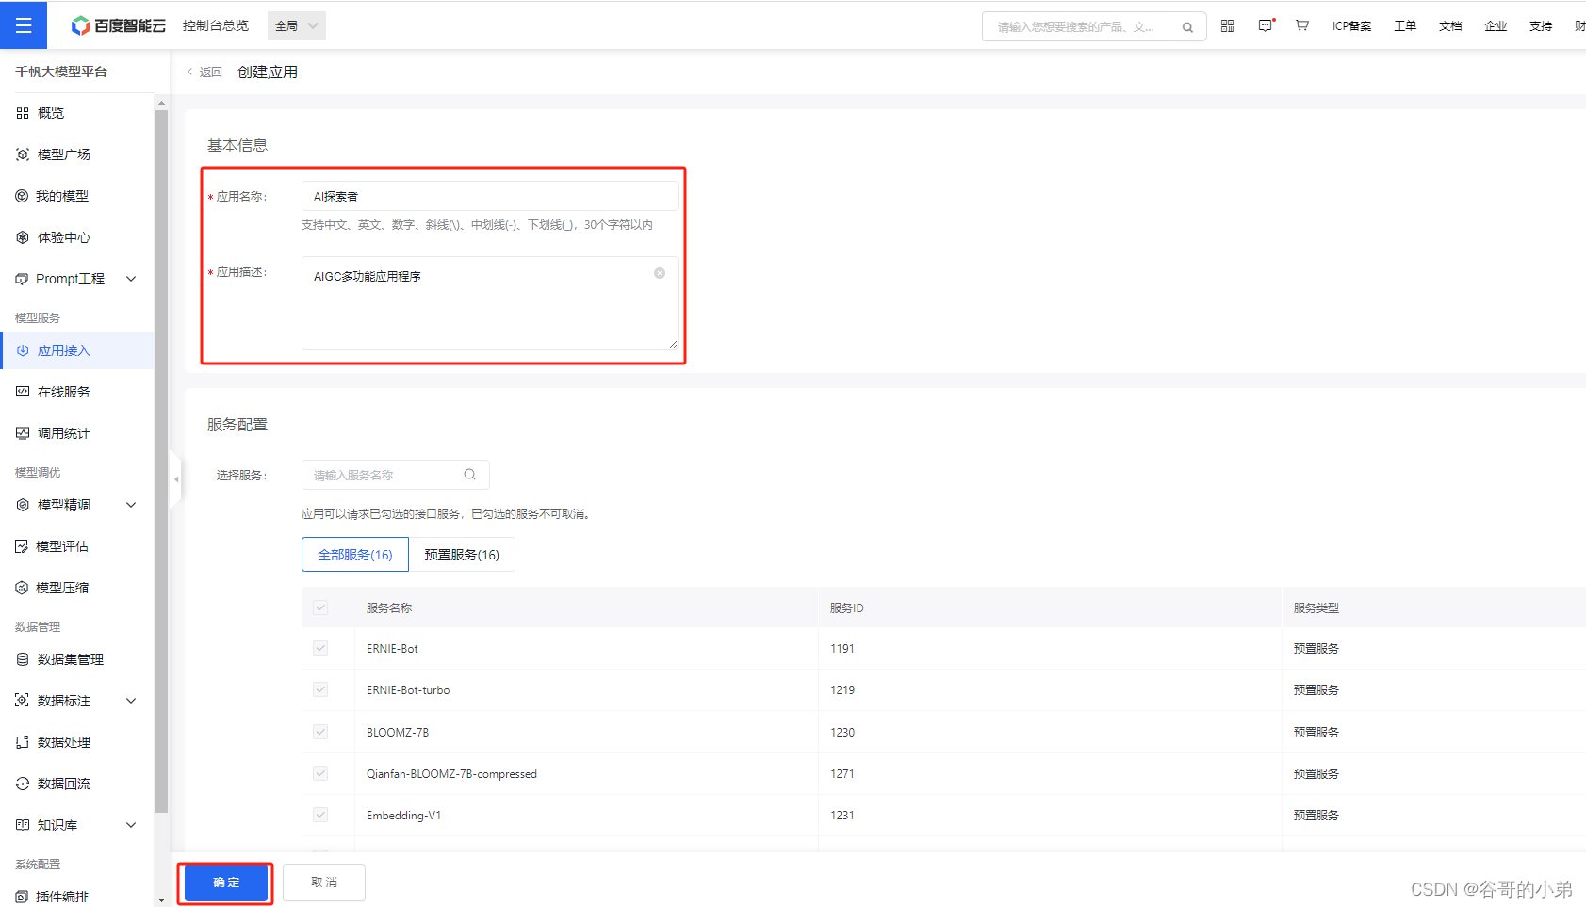This screenshot has width=1586, height=907.
Task: Open the message notification icon
Action: click(1265, 25)
